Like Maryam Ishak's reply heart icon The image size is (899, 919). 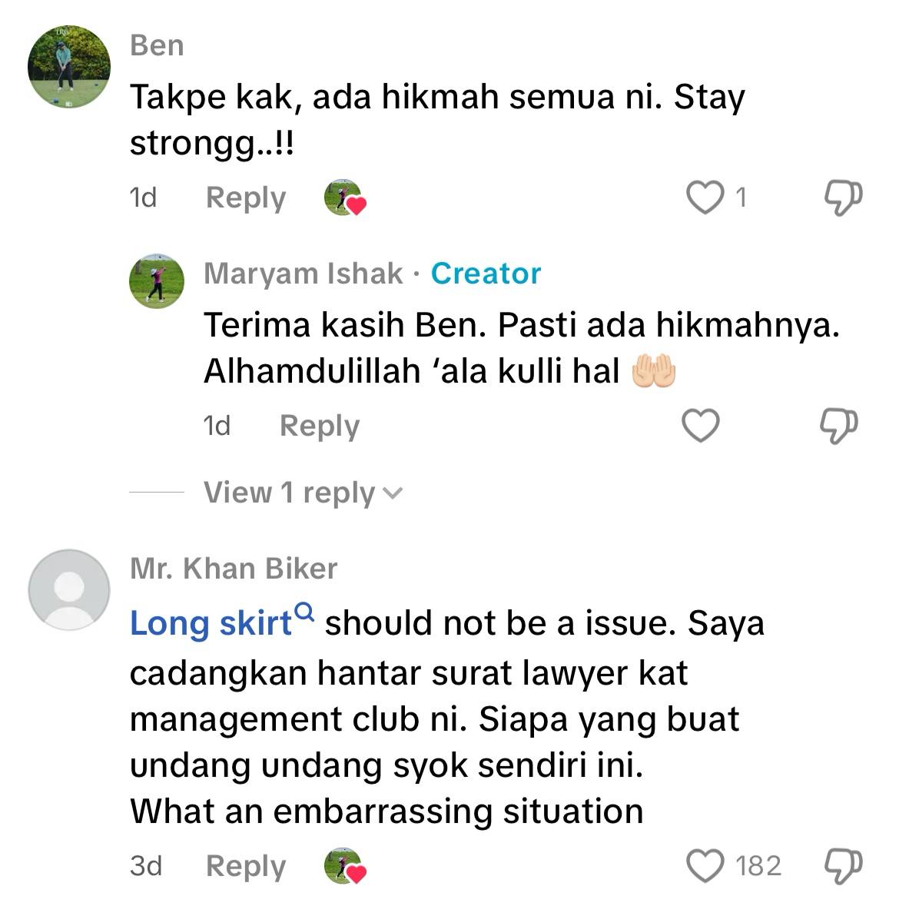pos(700,425)
